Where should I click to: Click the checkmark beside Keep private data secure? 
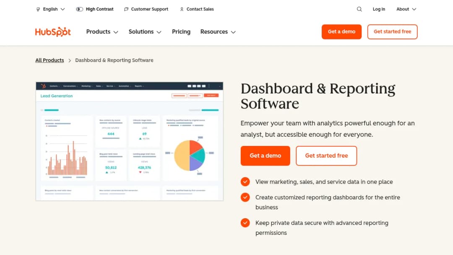pos(245,223)
